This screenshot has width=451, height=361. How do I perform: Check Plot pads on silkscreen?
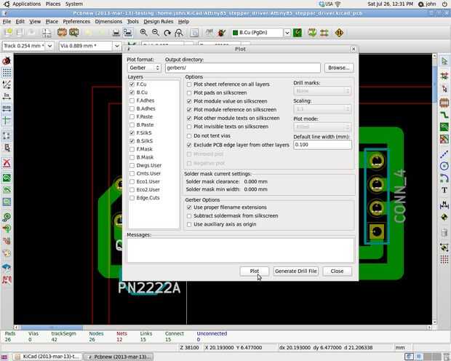[x=189, y=92]
